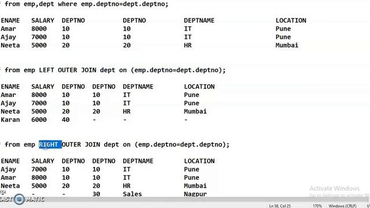Click the 170% zoom level in status bar
370x208 pixels.
click(x=317, y=206)
